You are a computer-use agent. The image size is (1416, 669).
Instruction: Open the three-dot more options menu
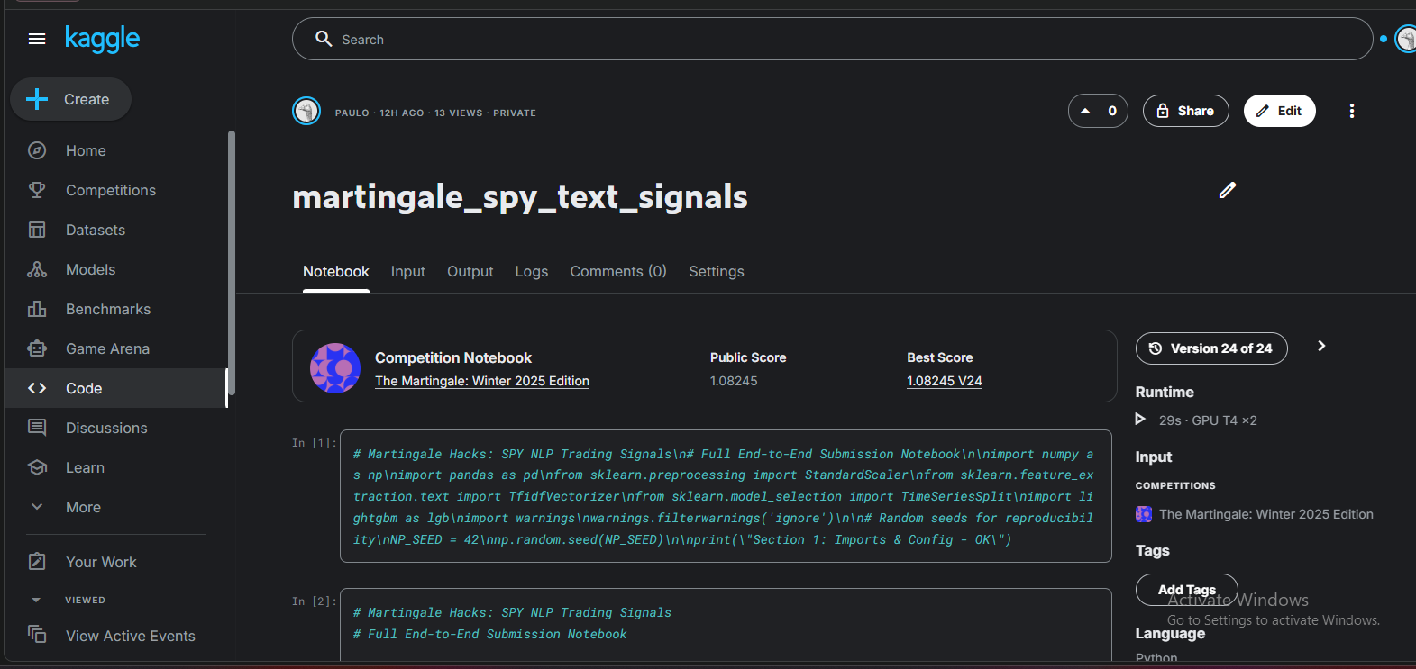[x=1351, y=111]
